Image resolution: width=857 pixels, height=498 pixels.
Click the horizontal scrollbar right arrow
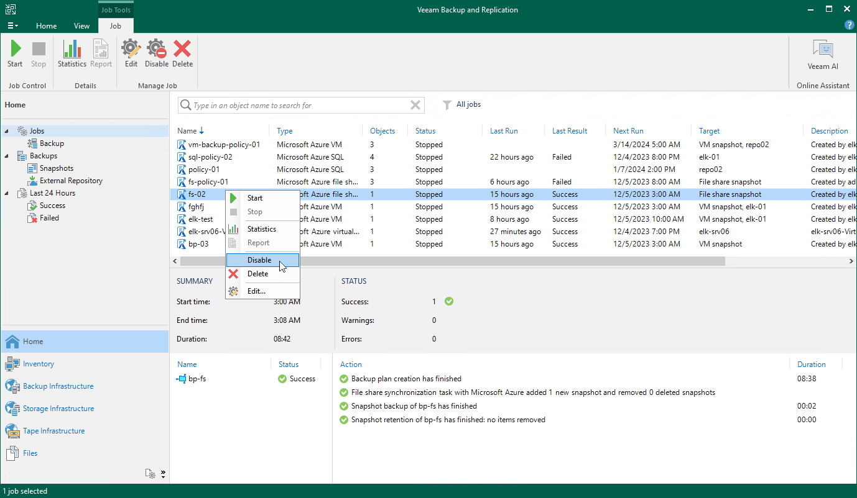(851, 261)
